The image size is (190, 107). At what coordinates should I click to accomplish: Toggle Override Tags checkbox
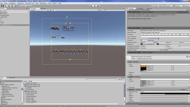pyautogui.click(x=158, y=38)
